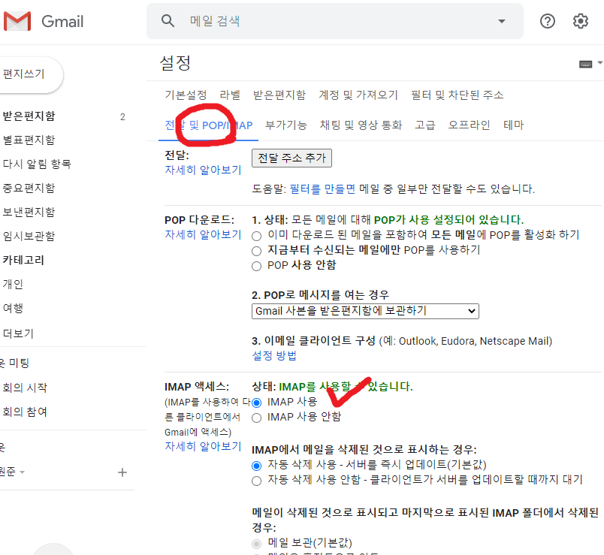
Task: Open 자세히 알아보기 link under IMAP 액세스
Action: point(203,446)
